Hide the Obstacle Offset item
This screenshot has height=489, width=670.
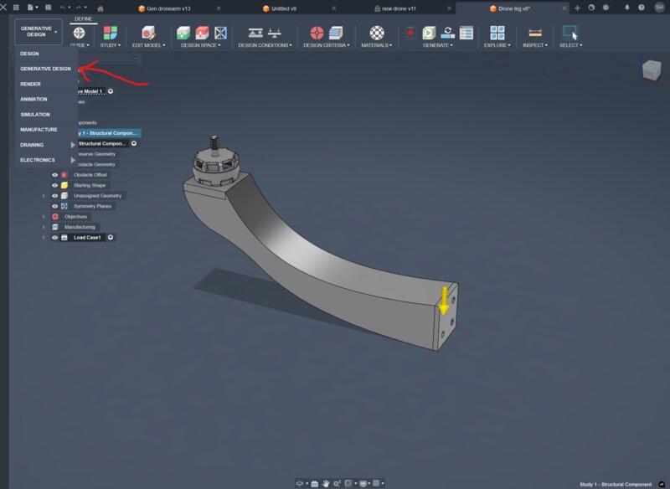click(54, 175)
